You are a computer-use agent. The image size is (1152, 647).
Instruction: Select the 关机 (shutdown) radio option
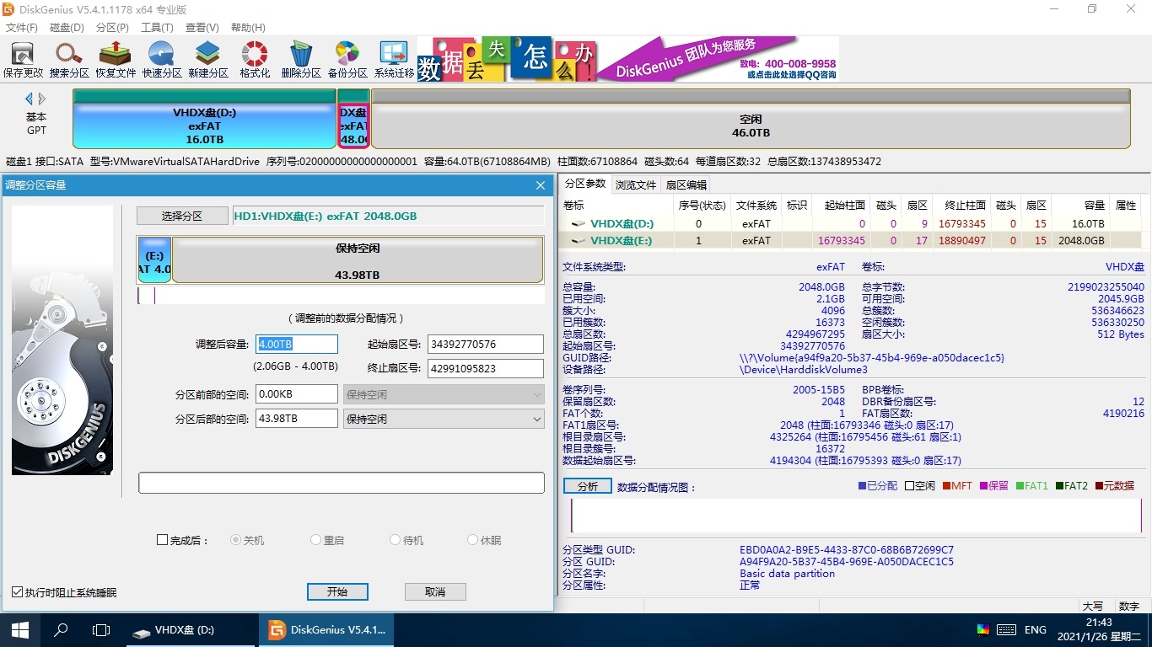pos(236,540)
